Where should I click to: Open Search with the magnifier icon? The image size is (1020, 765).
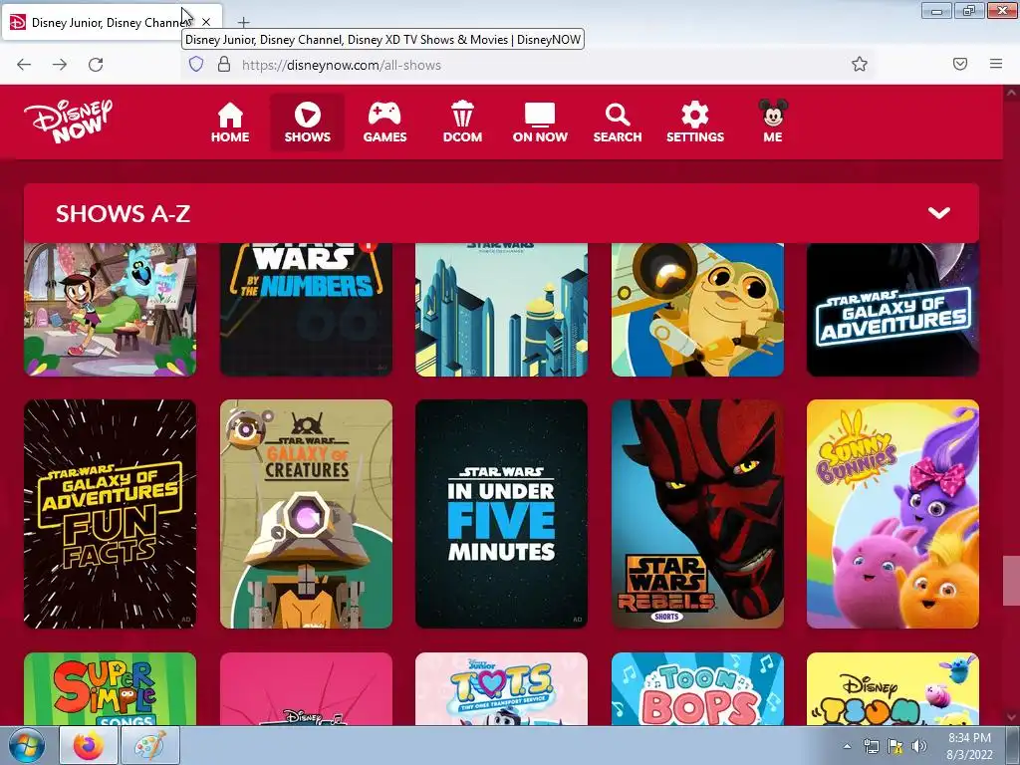(618, 123)
